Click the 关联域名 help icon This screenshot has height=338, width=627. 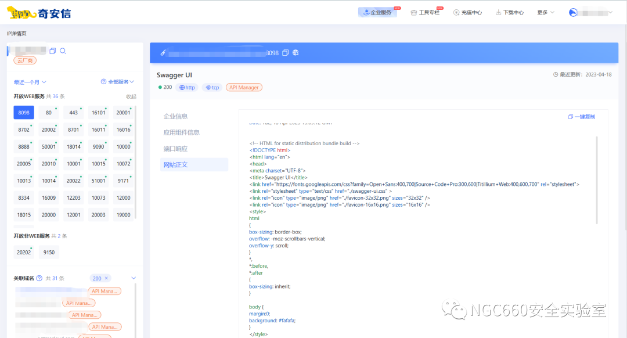click(39, 278)
